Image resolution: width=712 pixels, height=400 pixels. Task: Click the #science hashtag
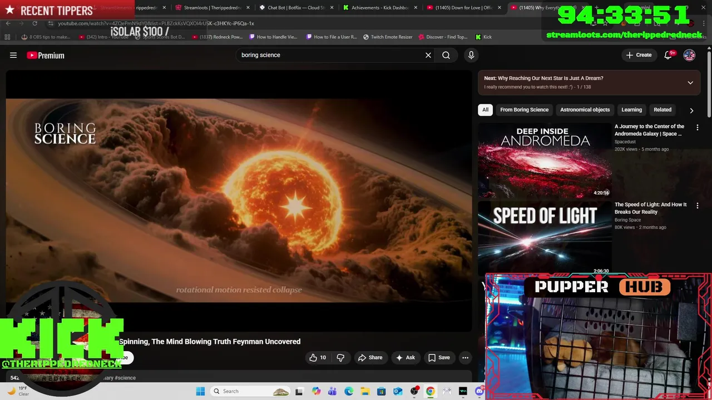coord(125,378)
